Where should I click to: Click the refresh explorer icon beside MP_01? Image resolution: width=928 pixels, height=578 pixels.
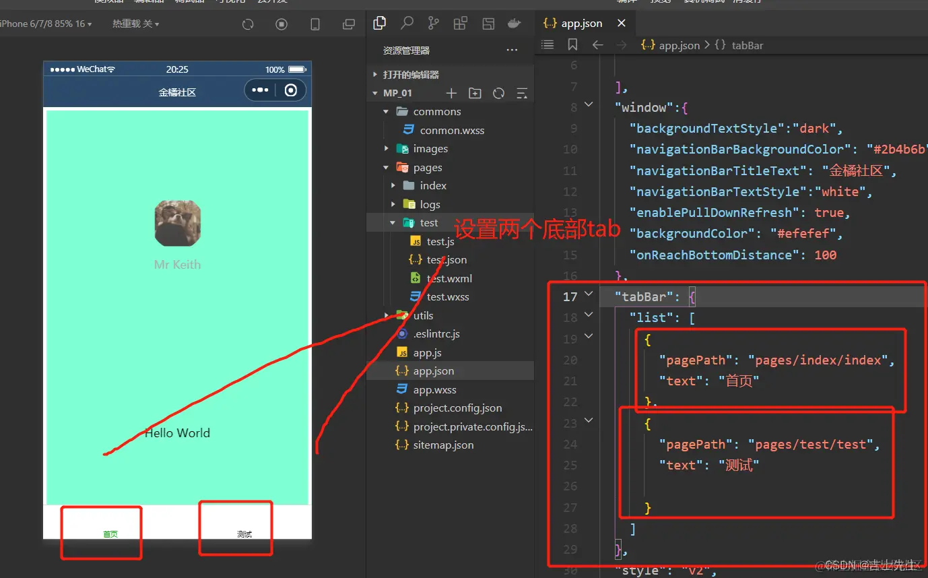pyautogui.click(x=498, y=93)
